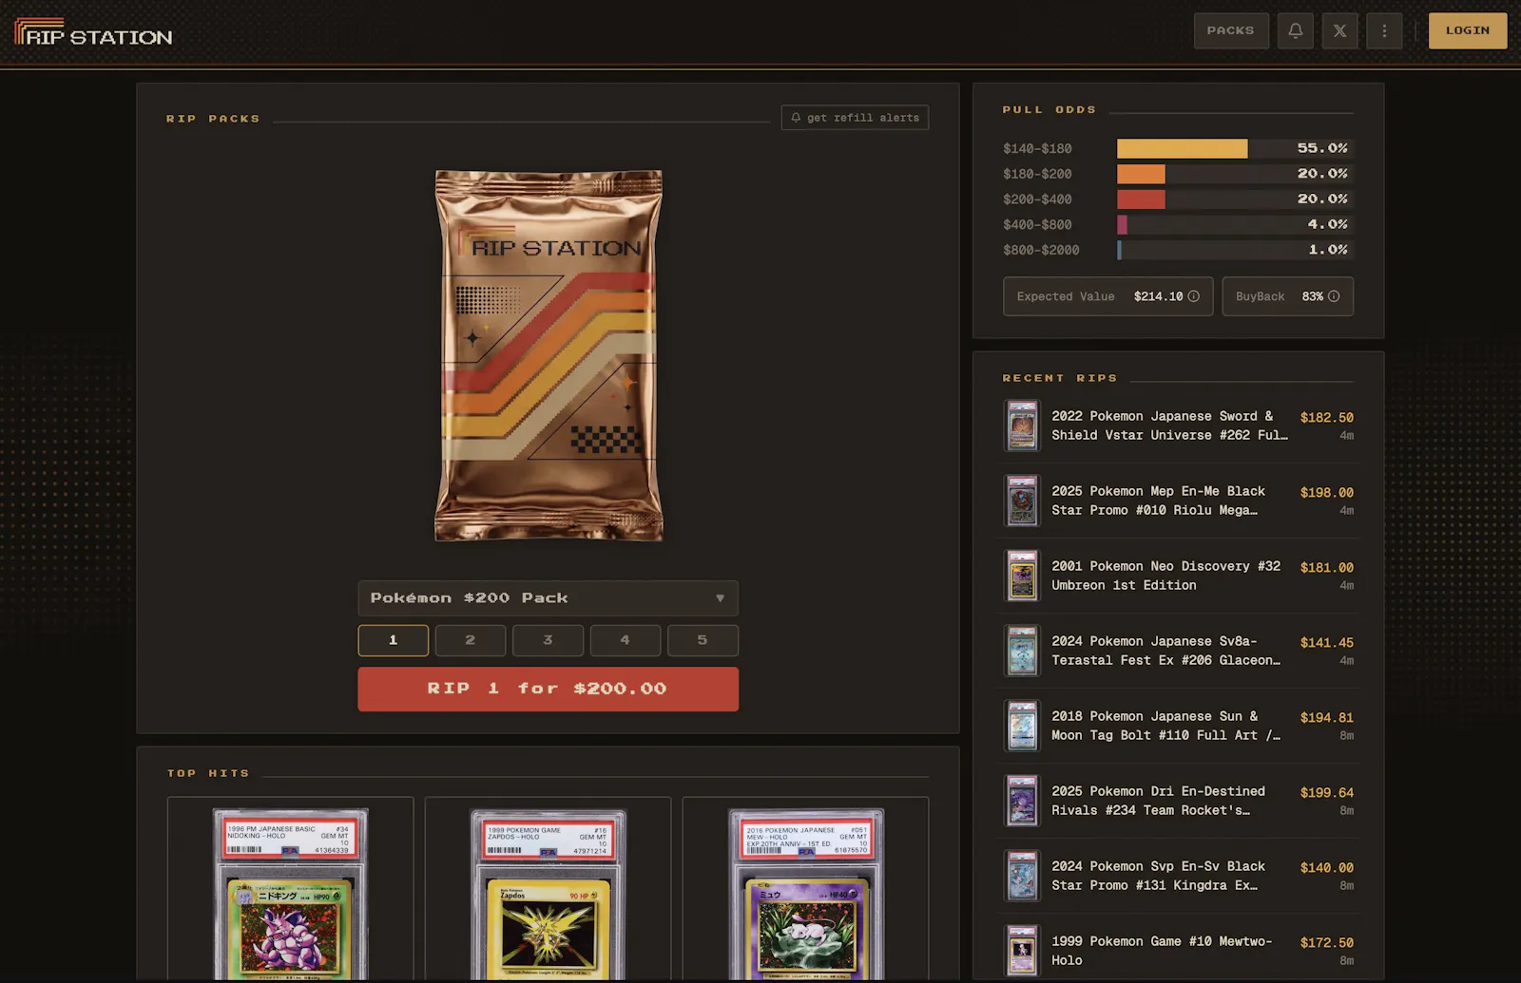Select quantity 4 packs

[626, 640]
